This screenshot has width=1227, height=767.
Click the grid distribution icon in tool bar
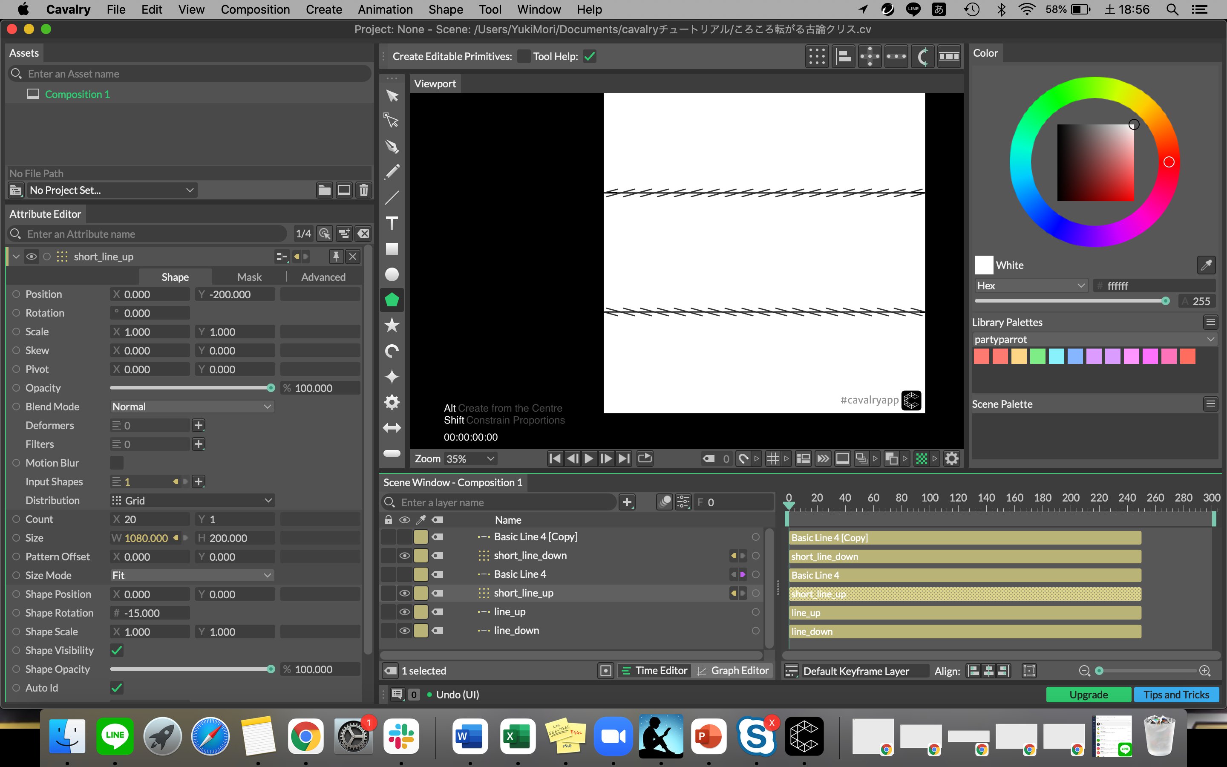817,56
